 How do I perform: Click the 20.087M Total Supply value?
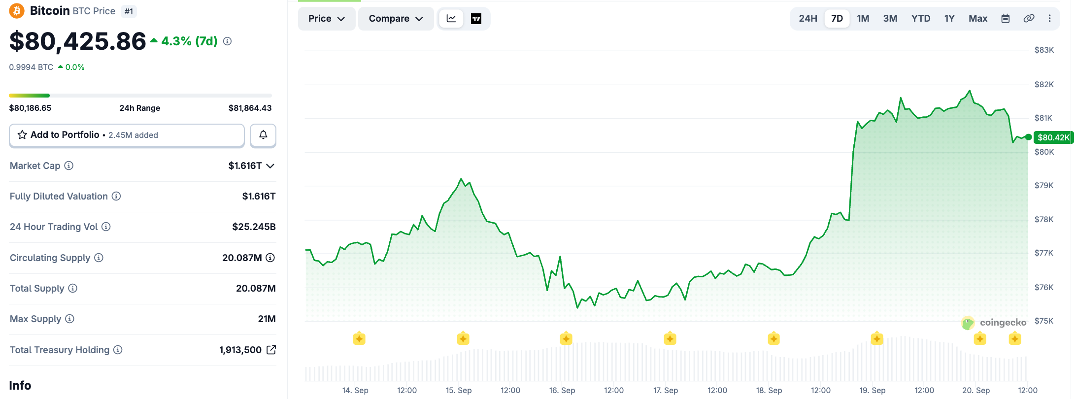[x=256, y=288]
